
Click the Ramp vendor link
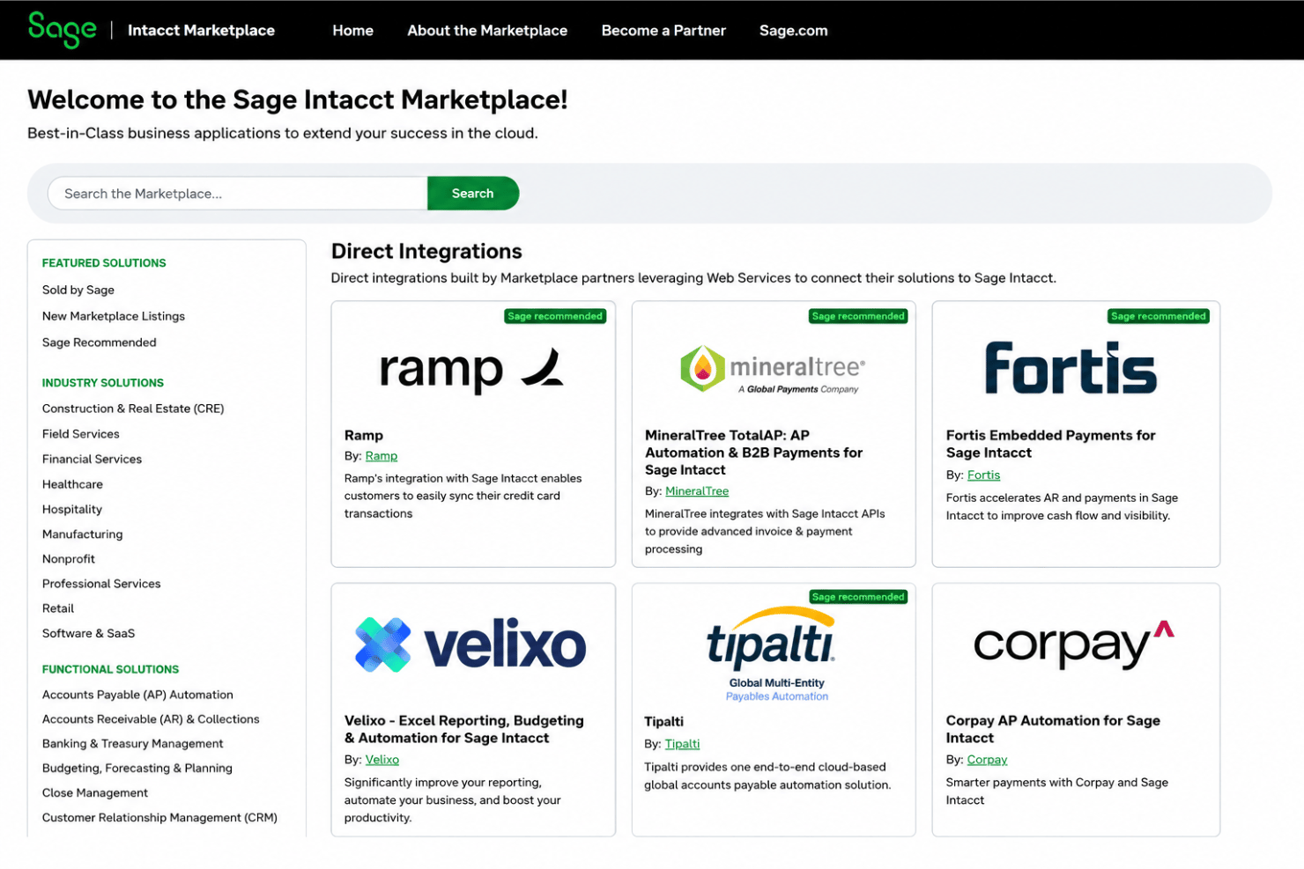[382, 456]
